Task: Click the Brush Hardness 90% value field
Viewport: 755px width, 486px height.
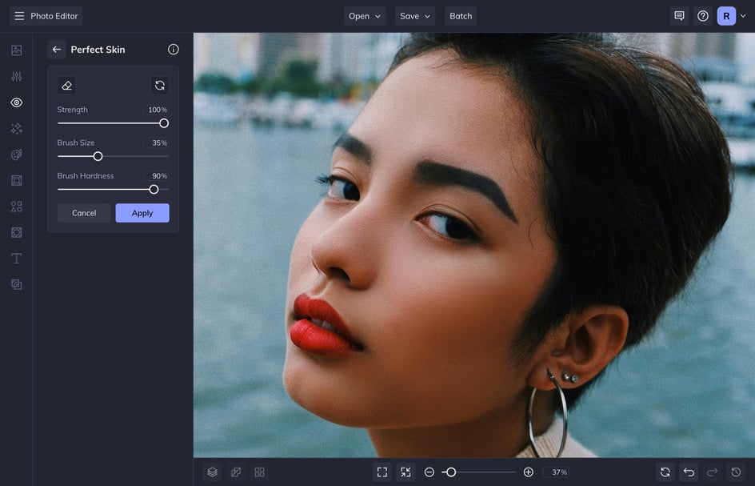Action: tap(156, 176)
